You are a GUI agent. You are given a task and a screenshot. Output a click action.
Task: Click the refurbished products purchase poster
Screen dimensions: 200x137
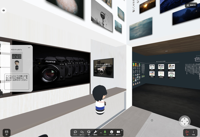pyautogui.click(x=103, y=68)
